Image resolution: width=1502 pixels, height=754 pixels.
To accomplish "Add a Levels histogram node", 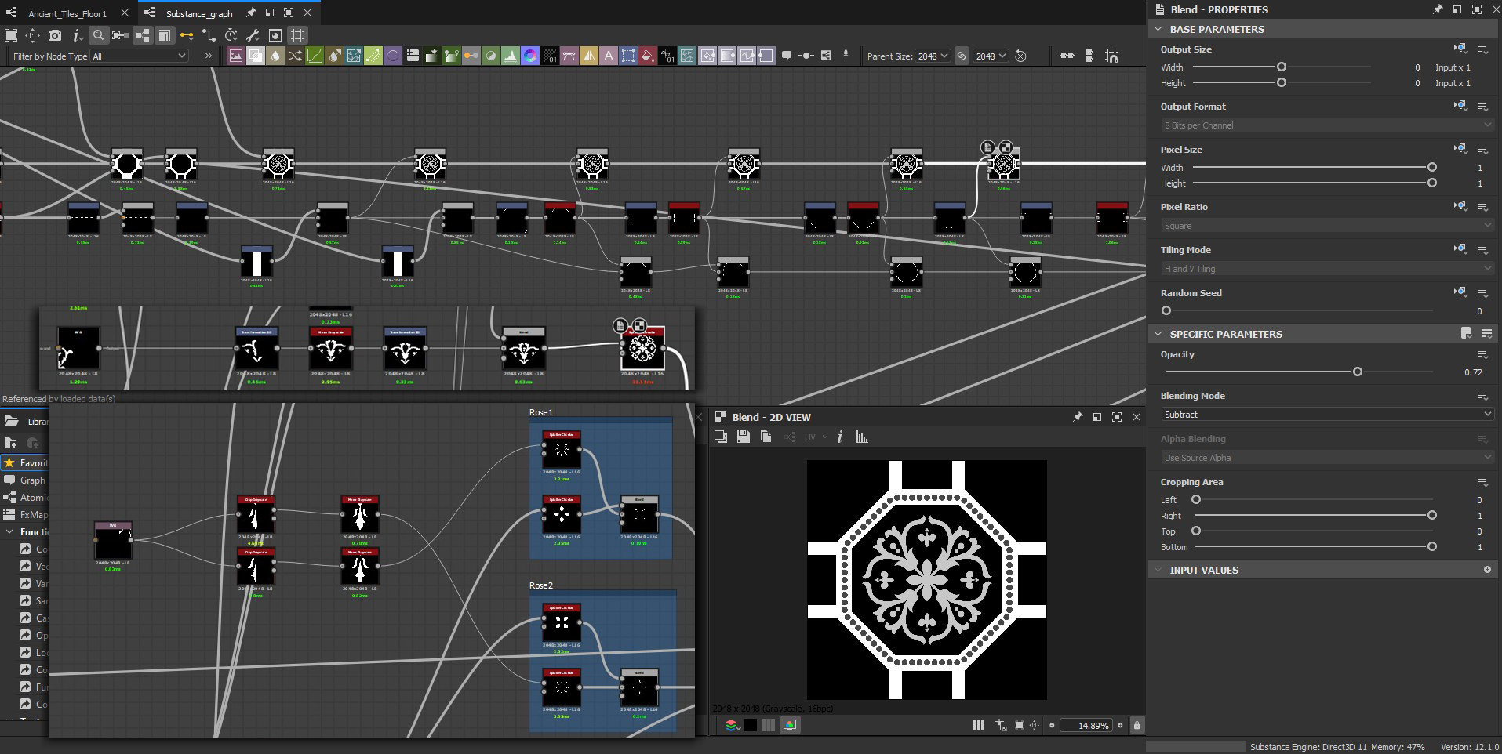I will pyautogui.click(x=511, y=56).
